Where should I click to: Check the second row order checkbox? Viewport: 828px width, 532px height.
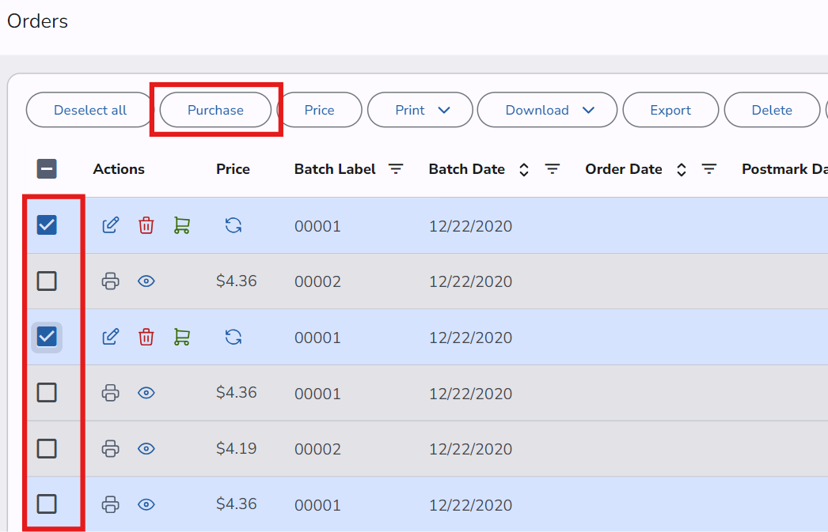coord(47,281)
